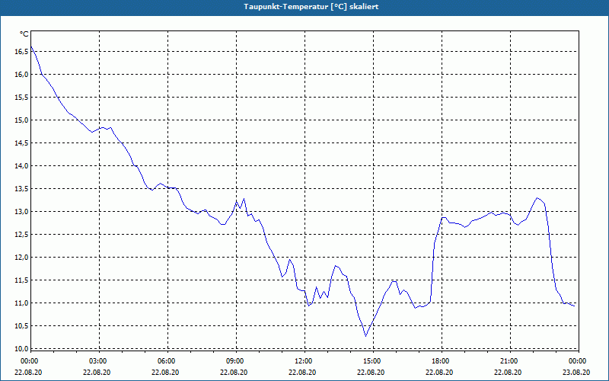Pick the 14,5 y-axis tick label
The width and height of the screenshot is (609, 381).
[x=22, y=143]
